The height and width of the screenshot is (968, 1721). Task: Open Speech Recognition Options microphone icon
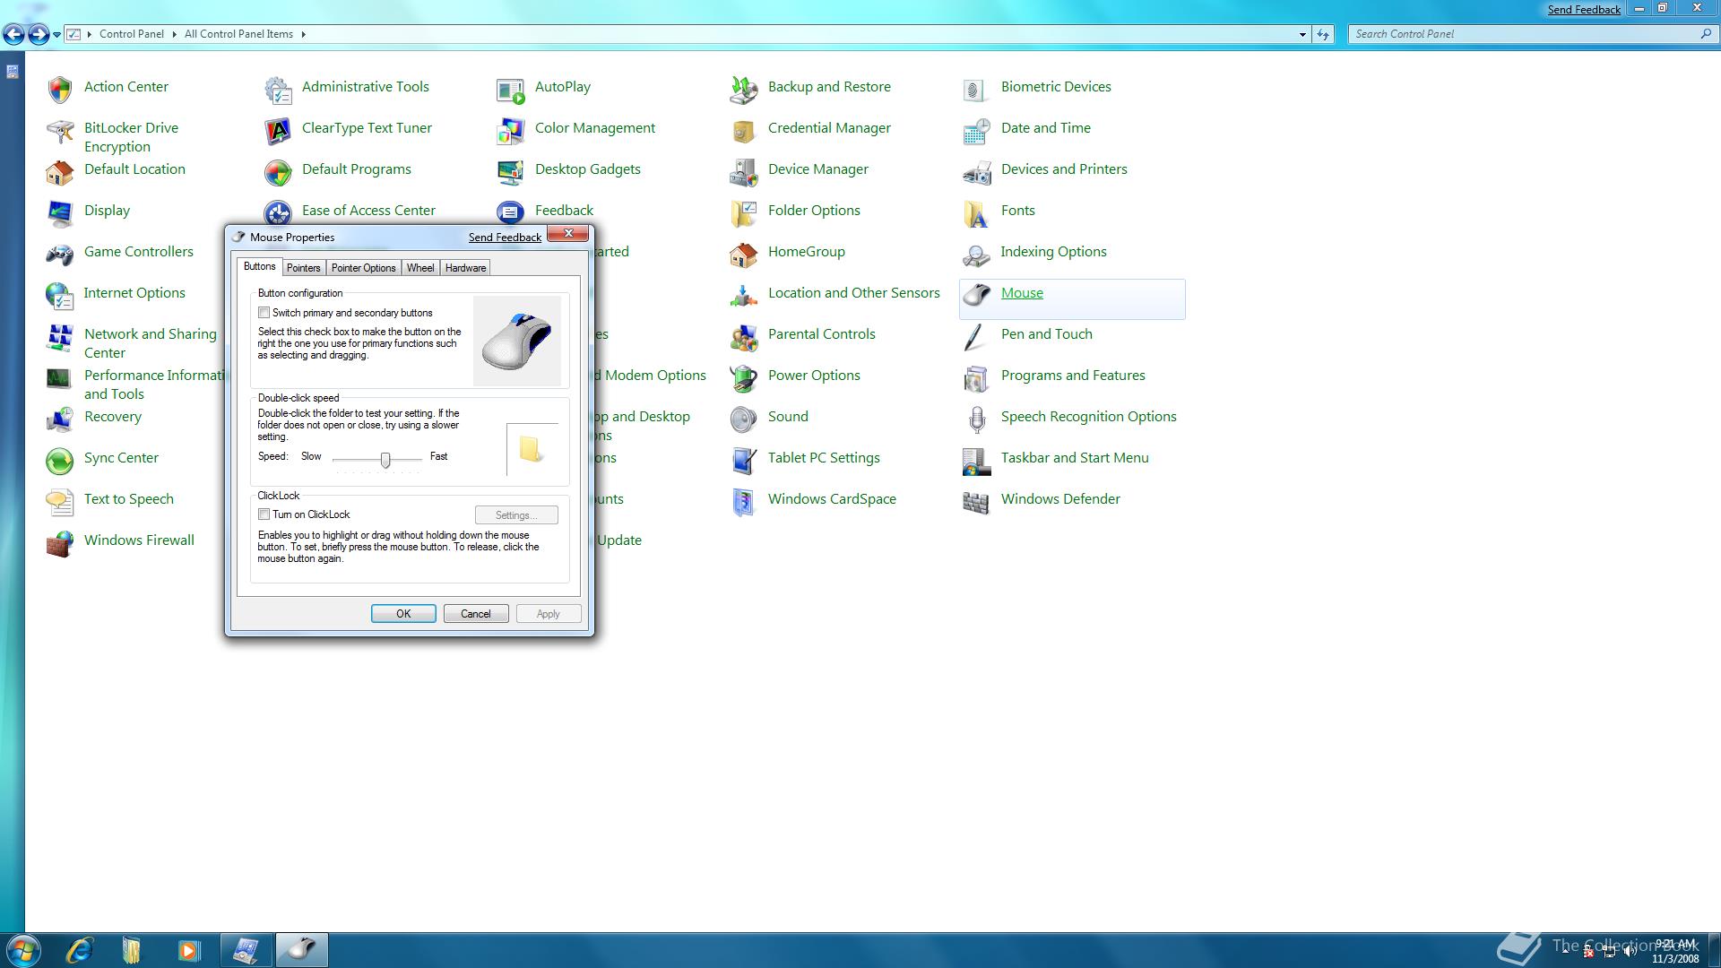coord(976,419)
